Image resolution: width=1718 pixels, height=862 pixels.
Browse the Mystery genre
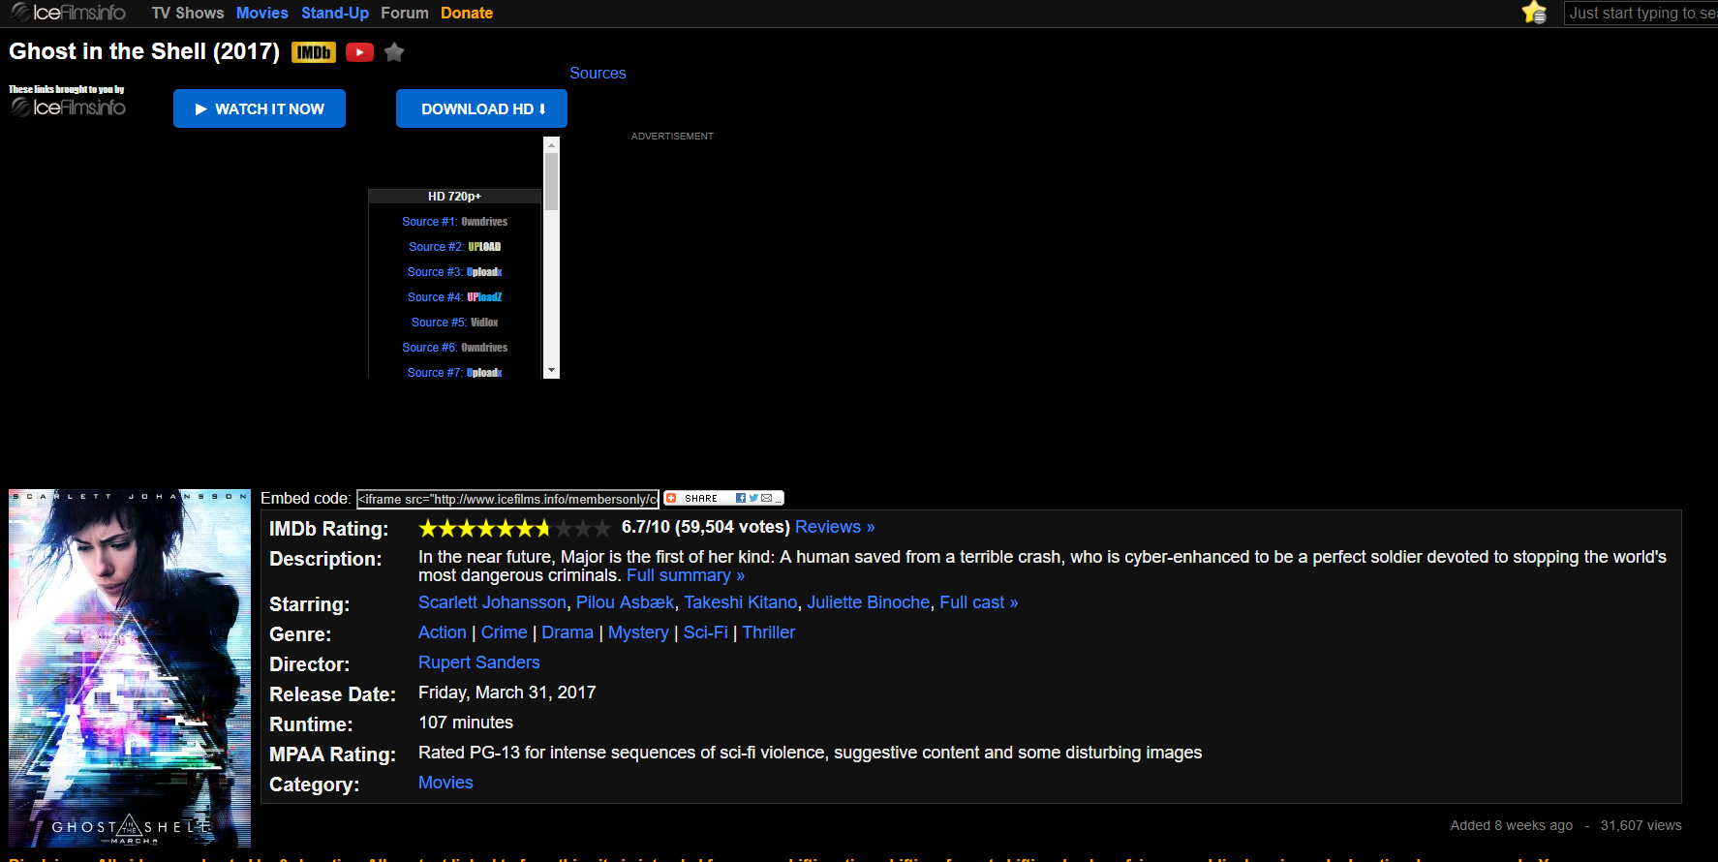coord(638,632)
